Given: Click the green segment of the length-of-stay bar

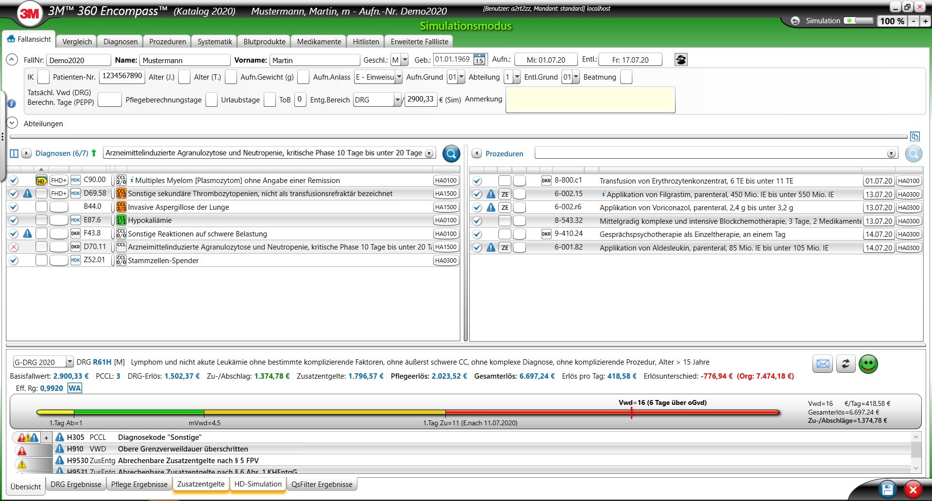Looking at the screenshot, I should click(139, 413).
